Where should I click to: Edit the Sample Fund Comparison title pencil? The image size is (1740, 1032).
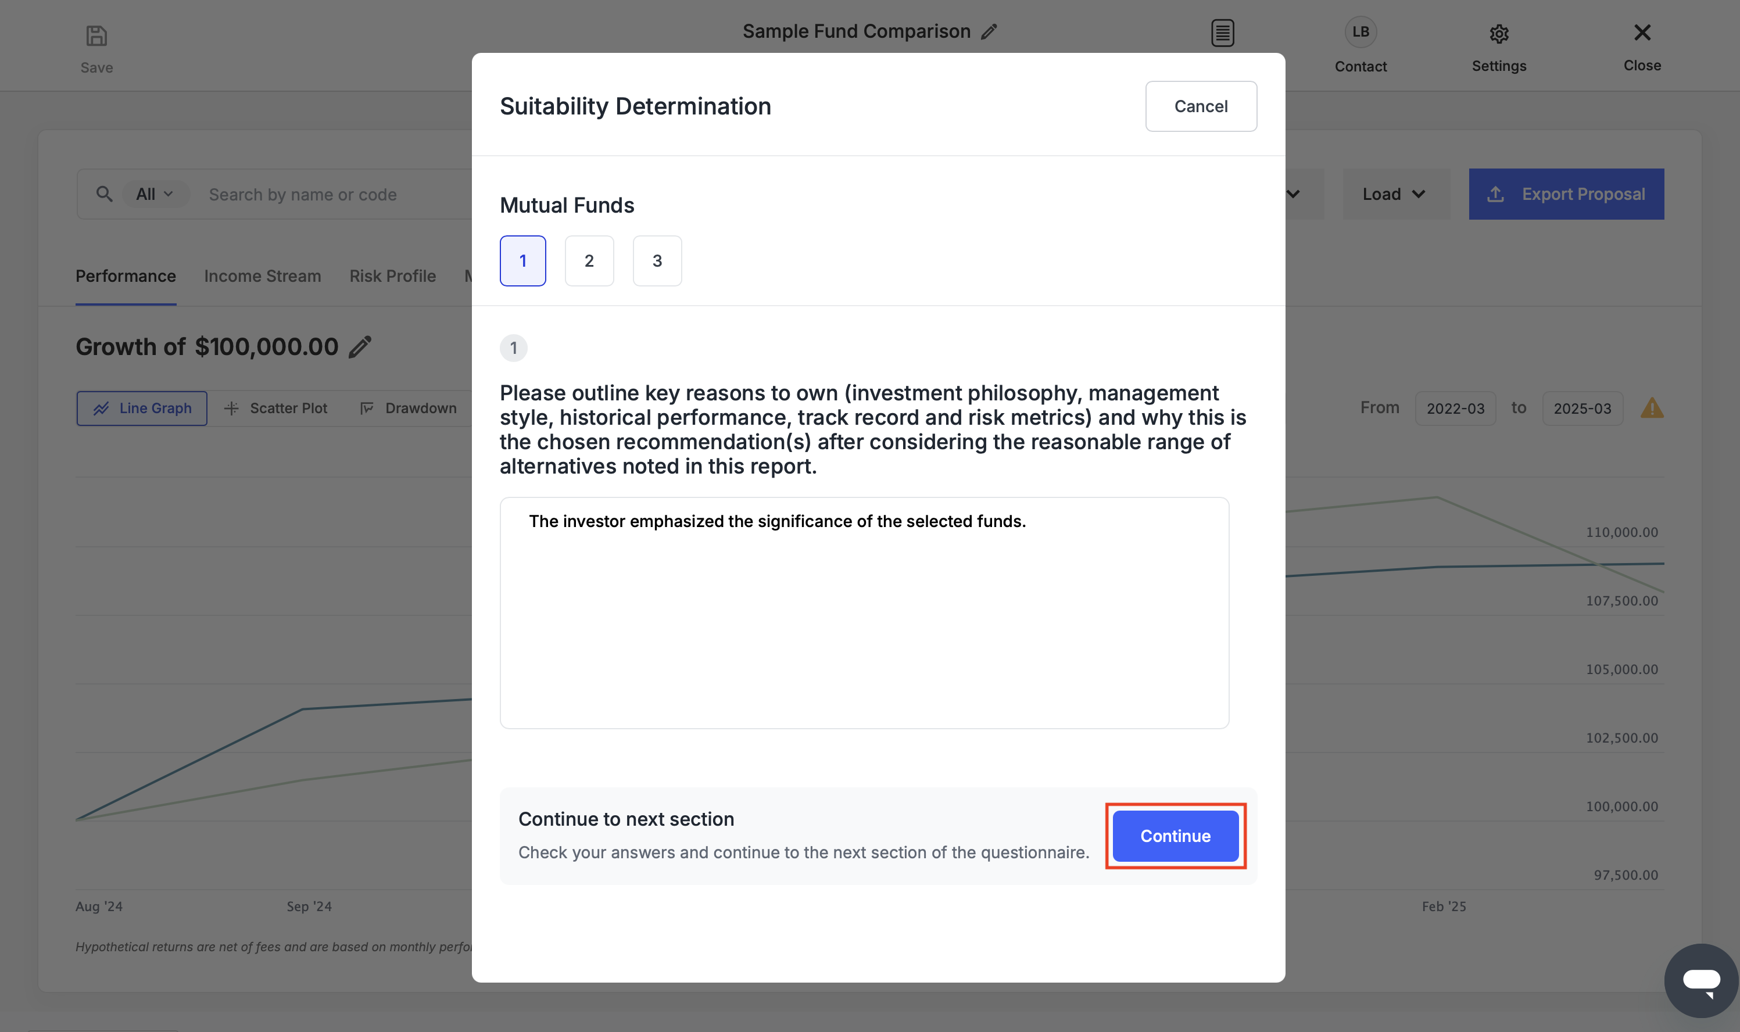coord(989,32)
